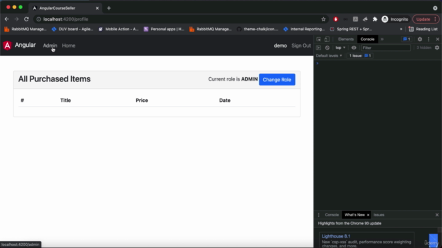This screenshot has width=442, height=248.
Task: Toggle the live expression eye icon
Action: pos(354,48)
